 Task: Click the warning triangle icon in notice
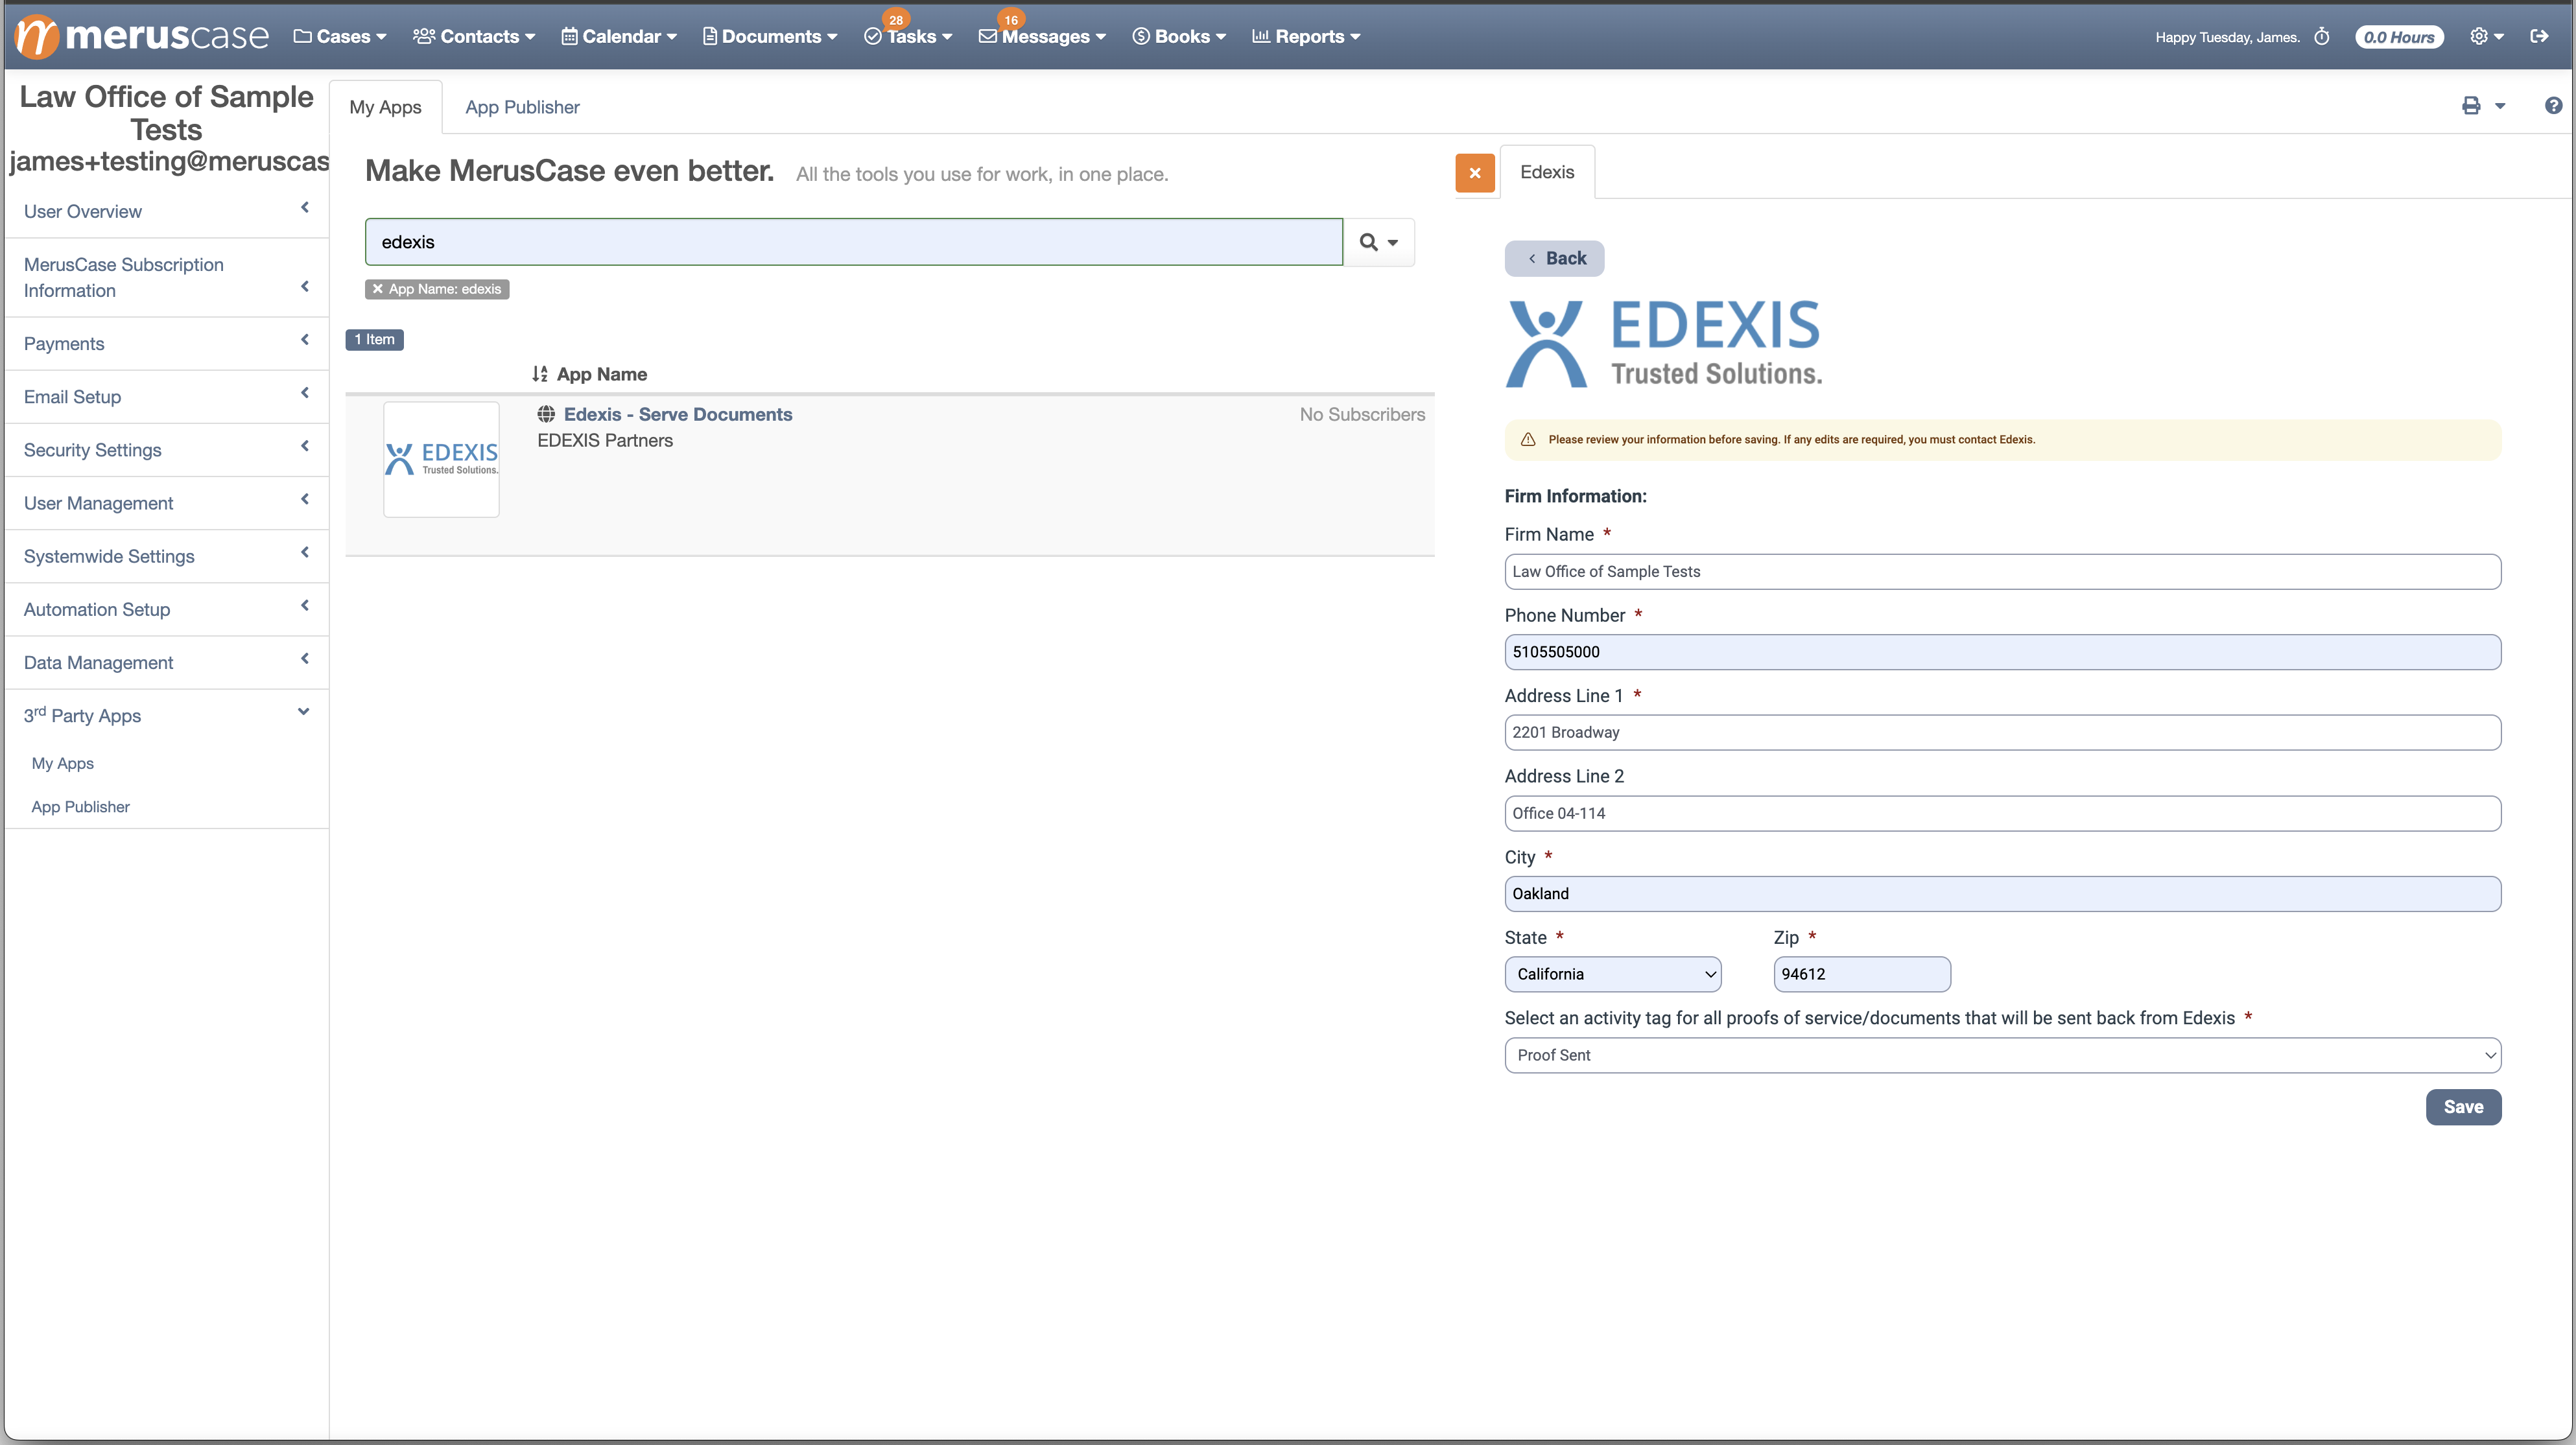click(x=1528, y=440)
